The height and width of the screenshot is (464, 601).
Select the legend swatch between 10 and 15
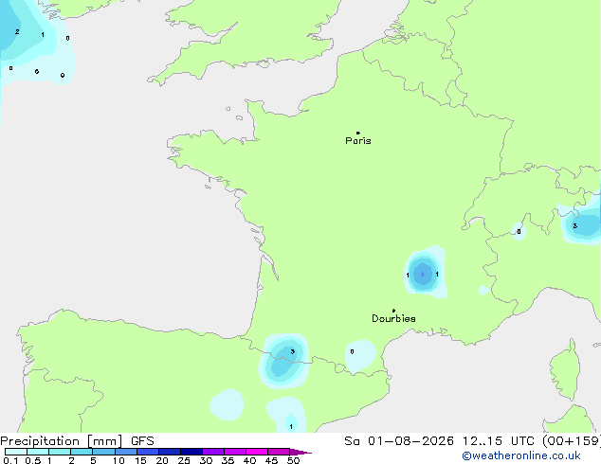point(126,452)
